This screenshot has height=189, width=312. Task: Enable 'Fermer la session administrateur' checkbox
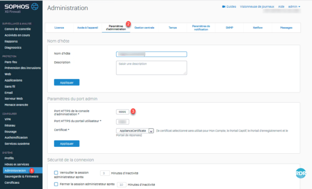pyautogui.click(x=56, y=184)
